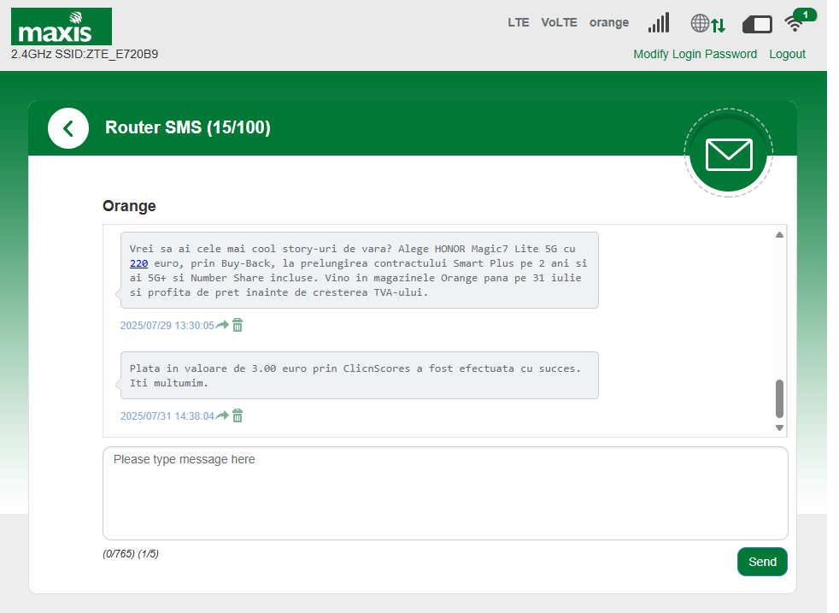Delete the ClicnScores payment message
This screenshot has height=613, width=839.
click(238, 416)
